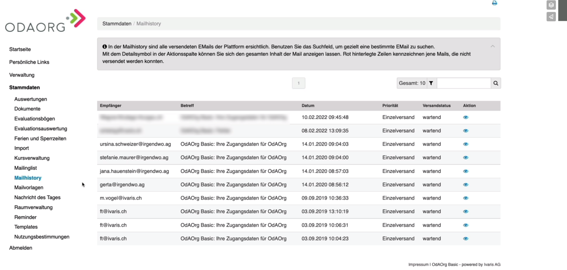Screen dimensions: 567x270
Task: Click into the search input field
Action: (464, 83)
